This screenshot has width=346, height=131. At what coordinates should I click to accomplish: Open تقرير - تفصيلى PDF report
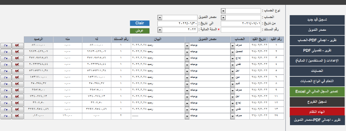click(x=317, y=50)
